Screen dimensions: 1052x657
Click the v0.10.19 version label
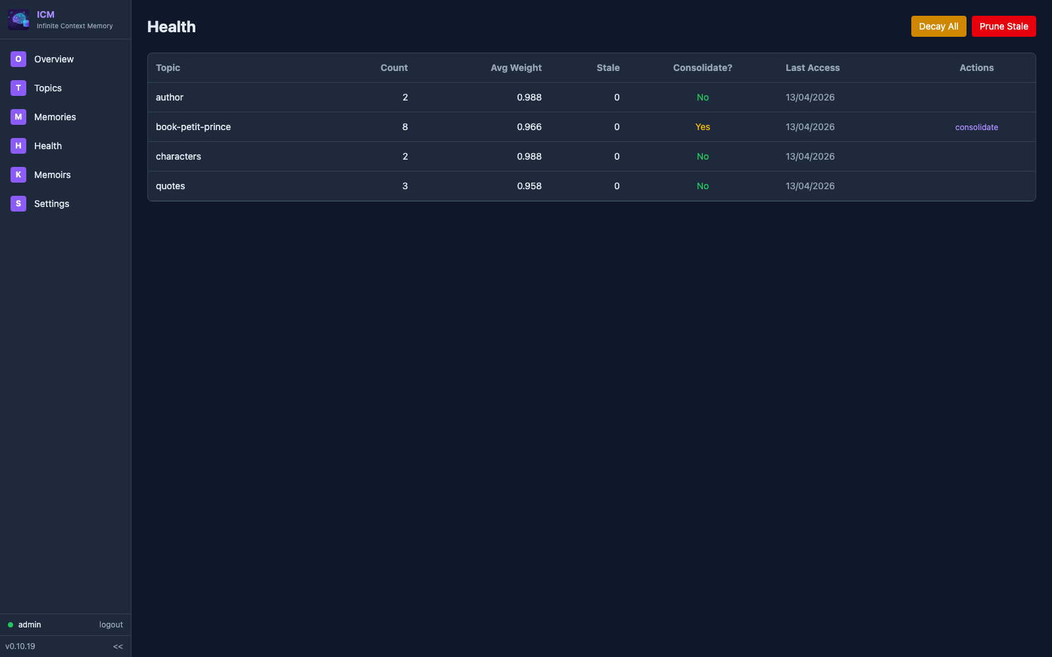[20, 646]
